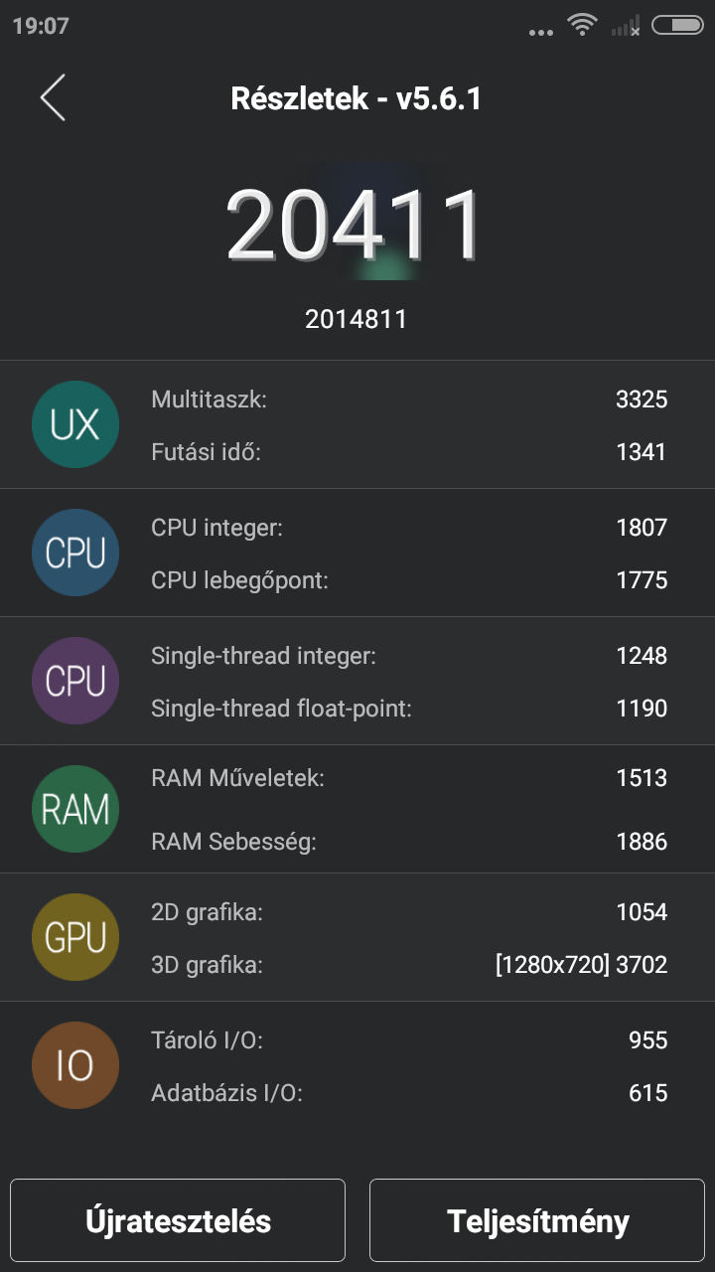Tap the device model 2014811 text

(x=356, y=319)
